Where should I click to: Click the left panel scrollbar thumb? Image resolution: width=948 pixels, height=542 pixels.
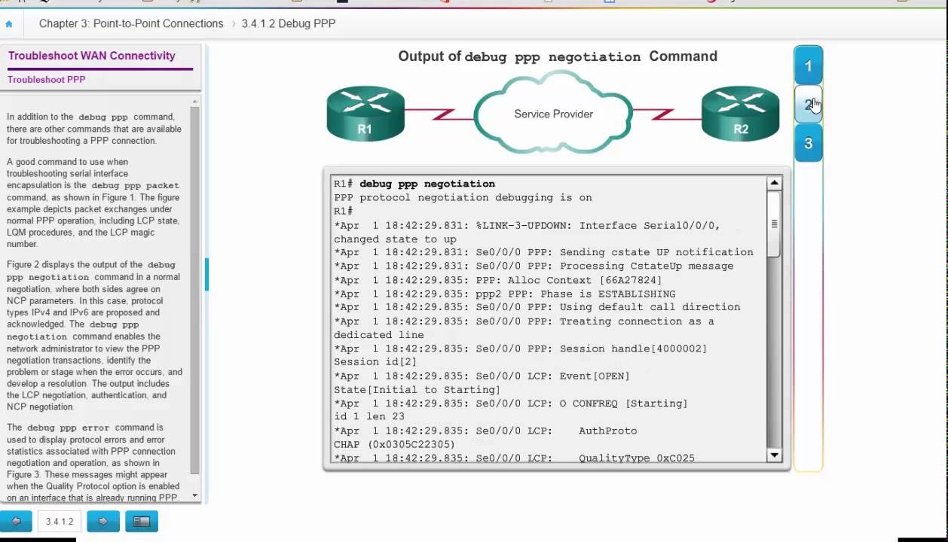(195, 290)
